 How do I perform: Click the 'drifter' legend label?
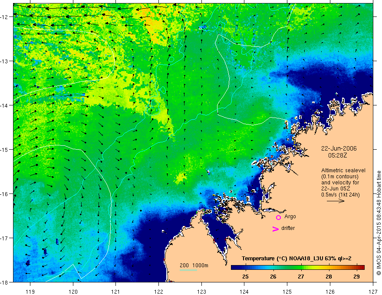[288, 228]
